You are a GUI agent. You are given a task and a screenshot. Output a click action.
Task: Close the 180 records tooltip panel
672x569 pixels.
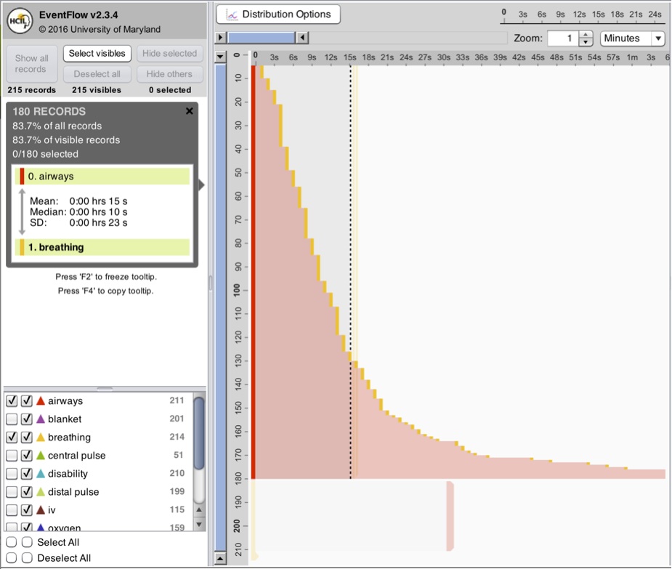coord(190,111)
